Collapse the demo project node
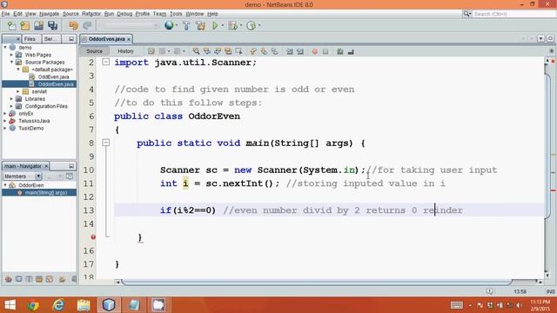557x313 pixels. coord(5,47)
